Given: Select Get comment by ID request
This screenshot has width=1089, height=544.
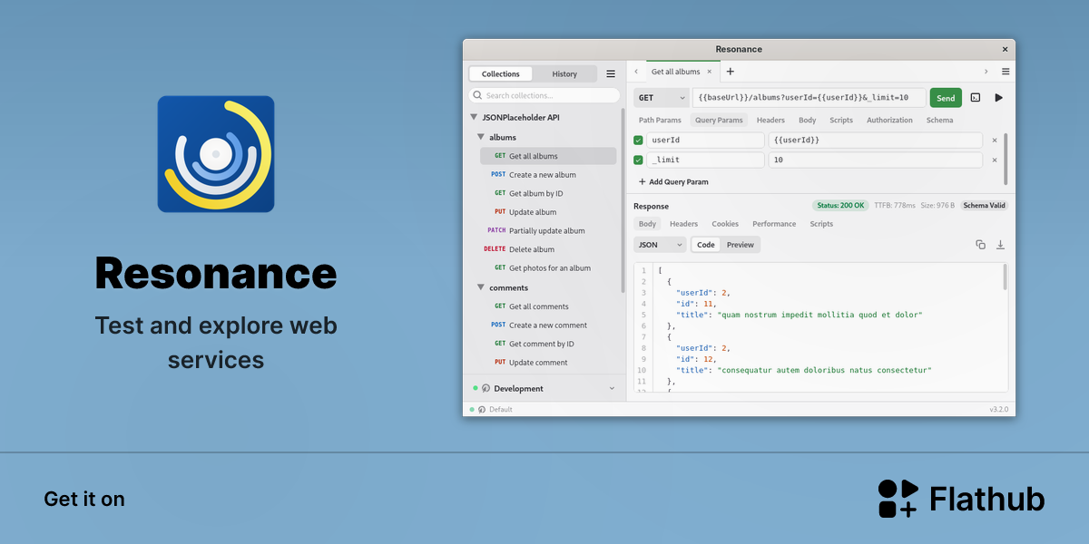Looking at the screenshot, I should (548, 344).
